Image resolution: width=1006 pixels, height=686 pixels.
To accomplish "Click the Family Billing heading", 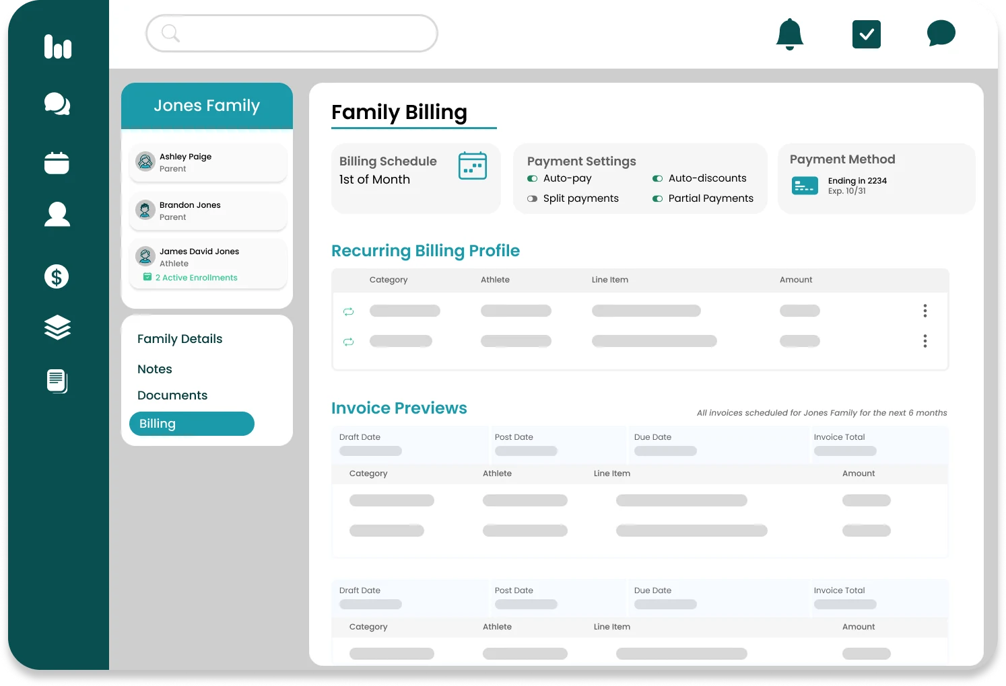I will pos(399,112).
